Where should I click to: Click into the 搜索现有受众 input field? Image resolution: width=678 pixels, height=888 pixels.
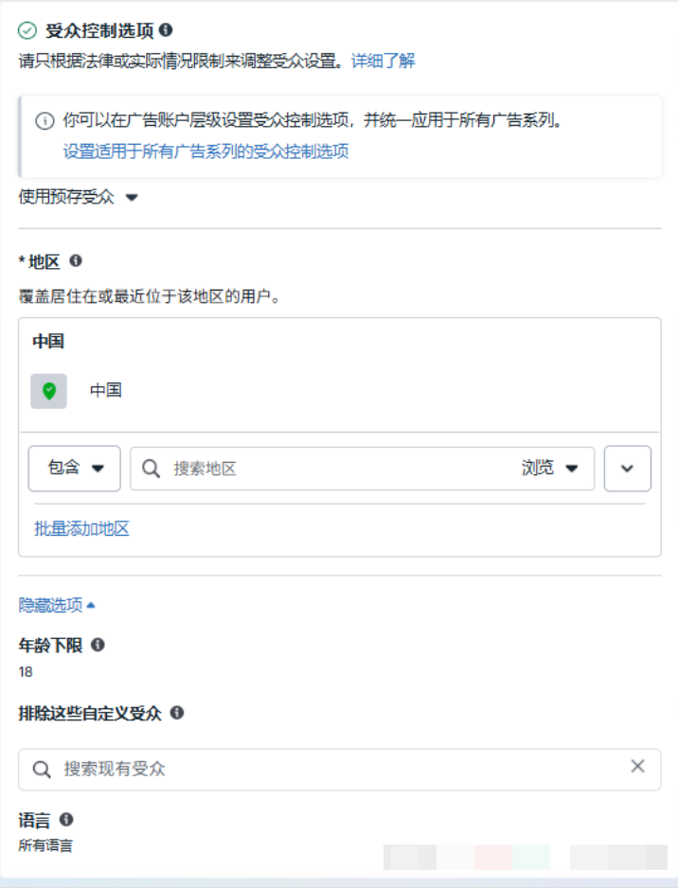click(331, 769)
